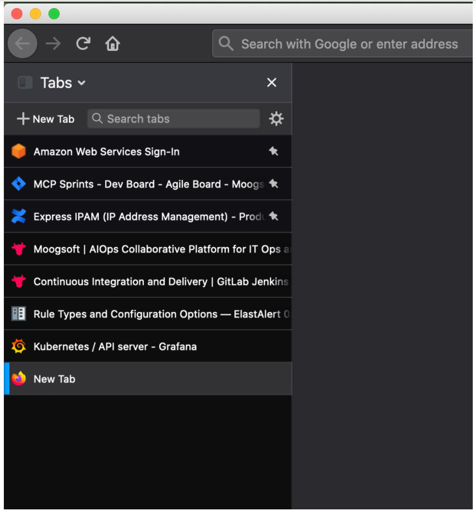Click into the Search tabs field
Screen dimensions: 476x511
[174, 119]
